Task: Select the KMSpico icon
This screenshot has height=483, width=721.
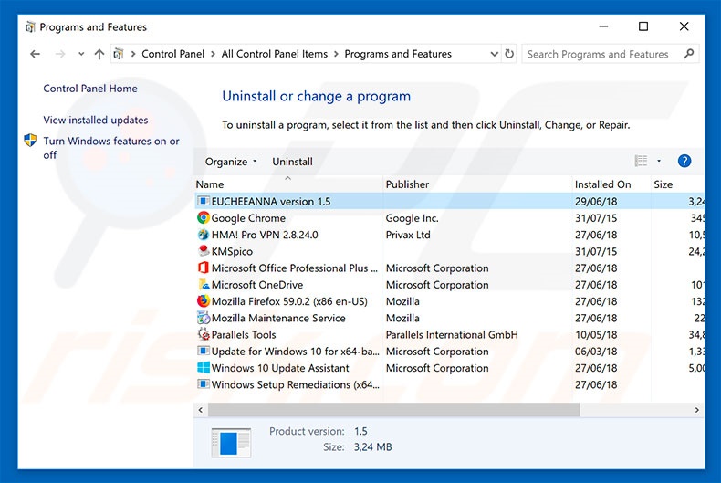Action: pos(204,251)
